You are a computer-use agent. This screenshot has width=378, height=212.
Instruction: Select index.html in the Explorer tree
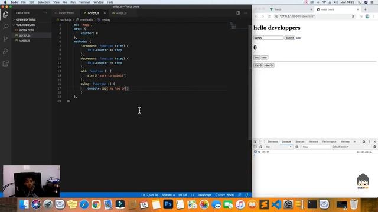click(x=27, y=30)
